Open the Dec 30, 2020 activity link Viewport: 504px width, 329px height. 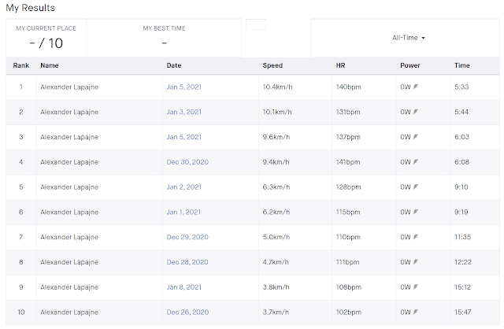click(x=187, y=162)
